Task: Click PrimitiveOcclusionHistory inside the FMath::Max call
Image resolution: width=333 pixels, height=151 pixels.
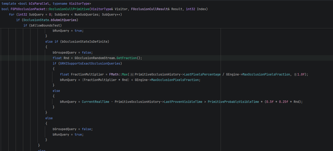Action: coord(158,74)
